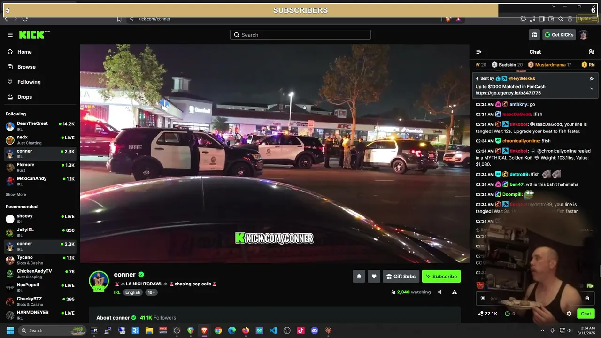Screen dimensions: 601x338
Task: Open the go.egency.io link in pinned message
Action: [x=508, y=93]
